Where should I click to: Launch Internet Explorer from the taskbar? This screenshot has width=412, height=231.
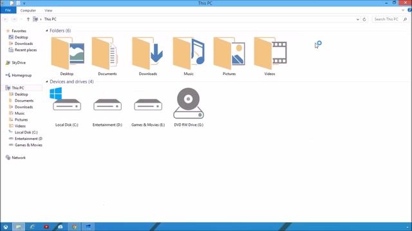pos(32,227)
